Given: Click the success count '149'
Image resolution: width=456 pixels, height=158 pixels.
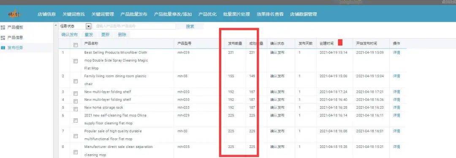Looking at the screenshot, I should (252, 76).
